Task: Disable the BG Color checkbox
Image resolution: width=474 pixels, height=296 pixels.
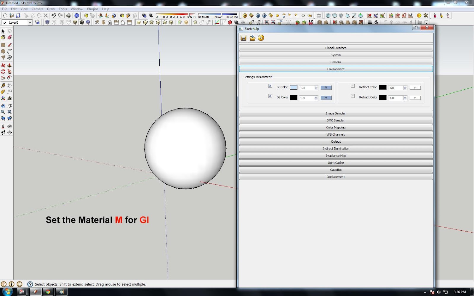Action: [270, 96]
